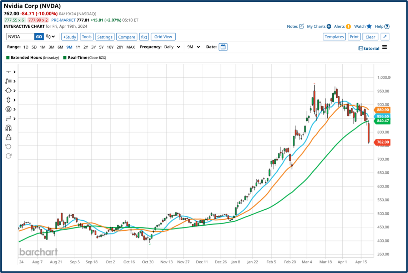Open the 'B' annotations tool

[x=8, y=109]
